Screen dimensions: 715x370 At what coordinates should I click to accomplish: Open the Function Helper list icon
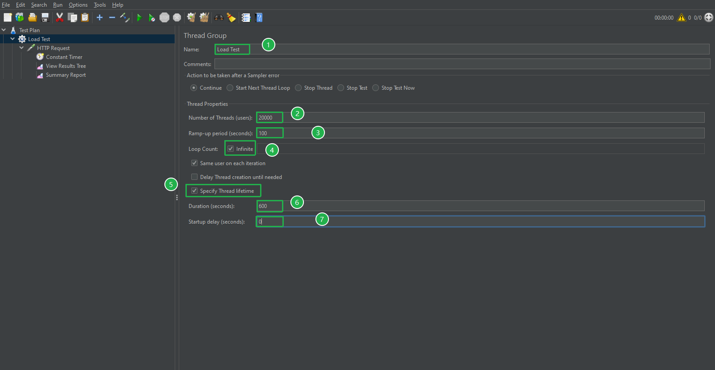246,17
